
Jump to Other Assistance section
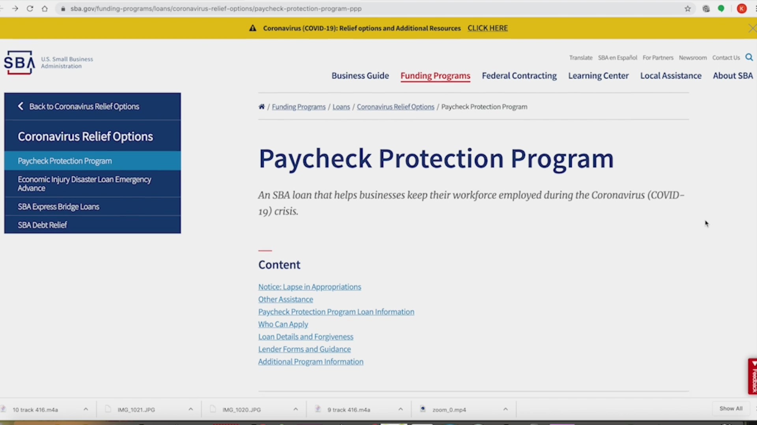pyautogui.click(x=285, y=299)
